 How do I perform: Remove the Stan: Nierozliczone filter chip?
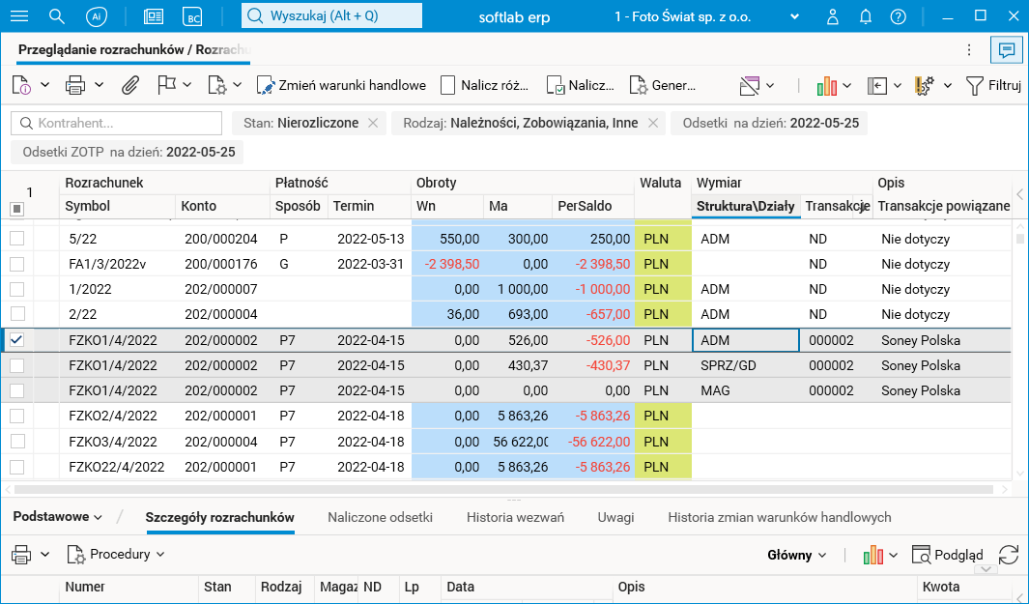tap(372, 123)
